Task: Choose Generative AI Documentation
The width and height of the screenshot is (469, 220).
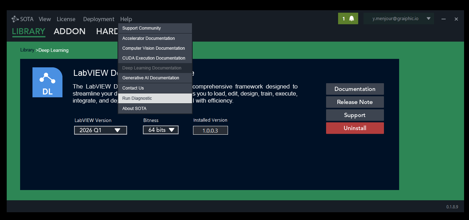Action: [155, 78]
